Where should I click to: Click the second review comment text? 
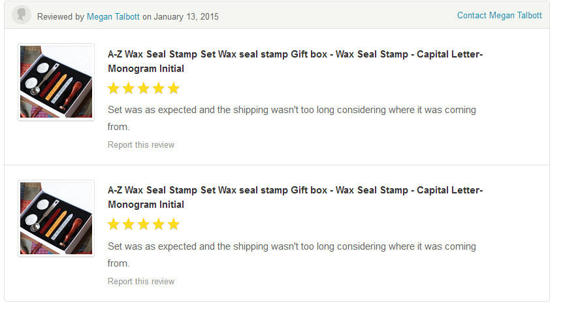[292, 255]
